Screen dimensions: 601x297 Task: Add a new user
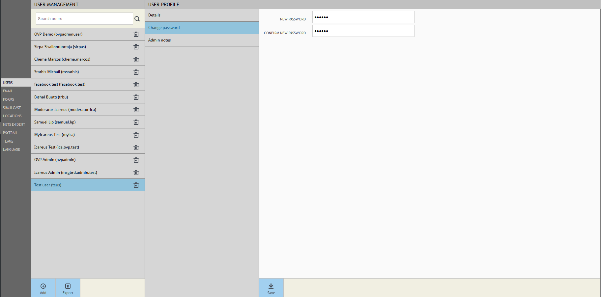pos(43,288)
